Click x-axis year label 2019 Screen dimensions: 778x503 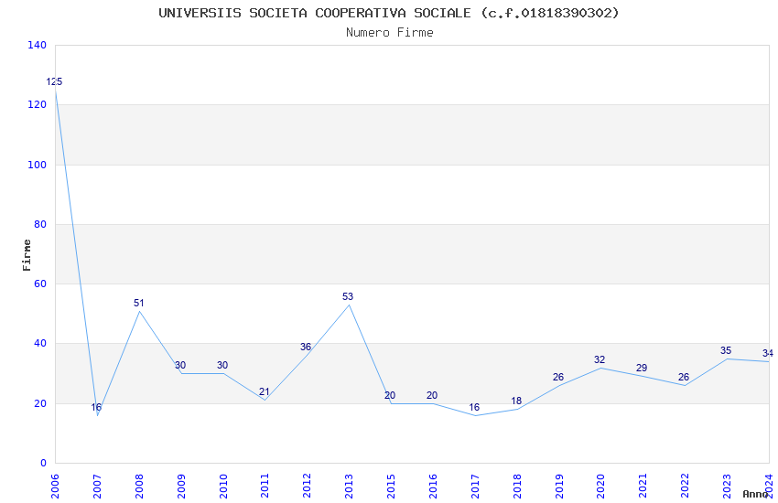[559, 486]
